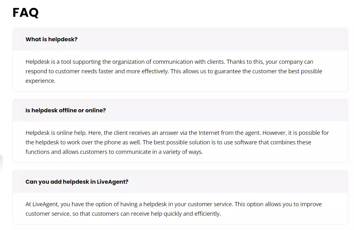Click the helpdesk answer paragraph text
Screen dimensions: 354x230
(174, 71)
